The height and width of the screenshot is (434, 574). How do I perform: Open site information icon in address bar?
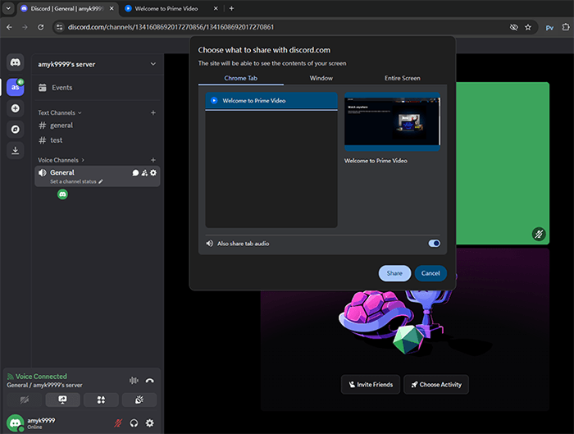[x=60, y=27]
